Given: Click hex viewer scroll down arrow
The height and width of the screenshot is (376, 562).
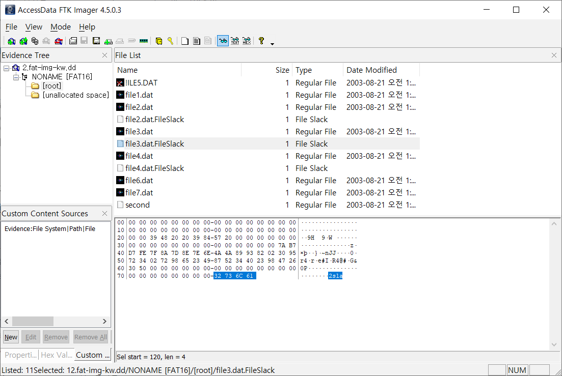Looking at the screenshot, I should [x=554, y=344].
